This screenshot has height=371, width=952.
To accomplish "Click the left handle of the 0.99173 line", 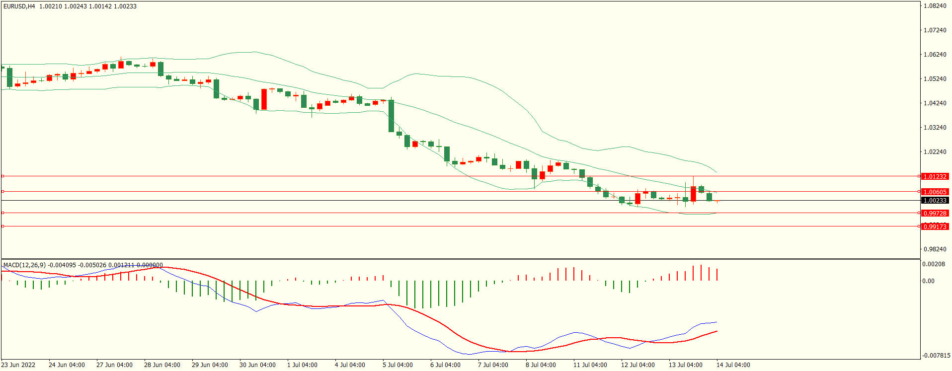I will tap(2, 226).
